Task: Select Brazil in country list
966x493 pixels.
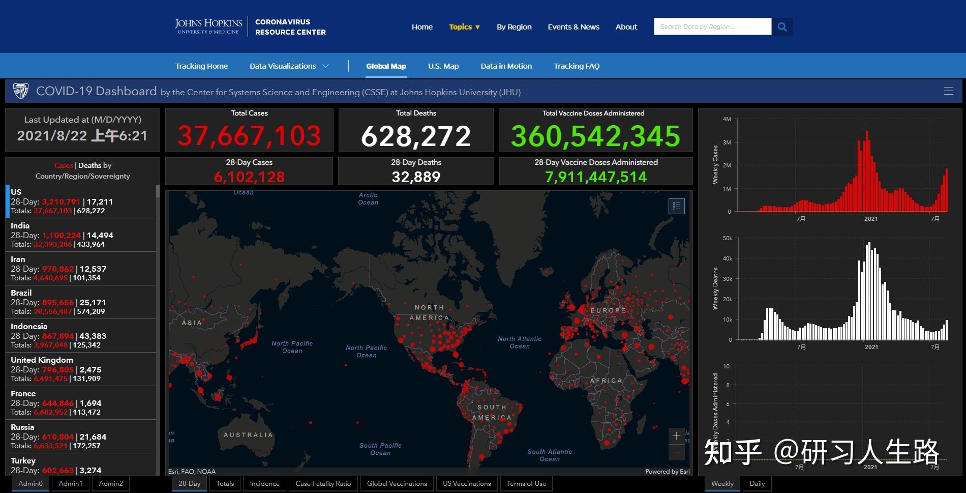Action: [x=81, y=302]
